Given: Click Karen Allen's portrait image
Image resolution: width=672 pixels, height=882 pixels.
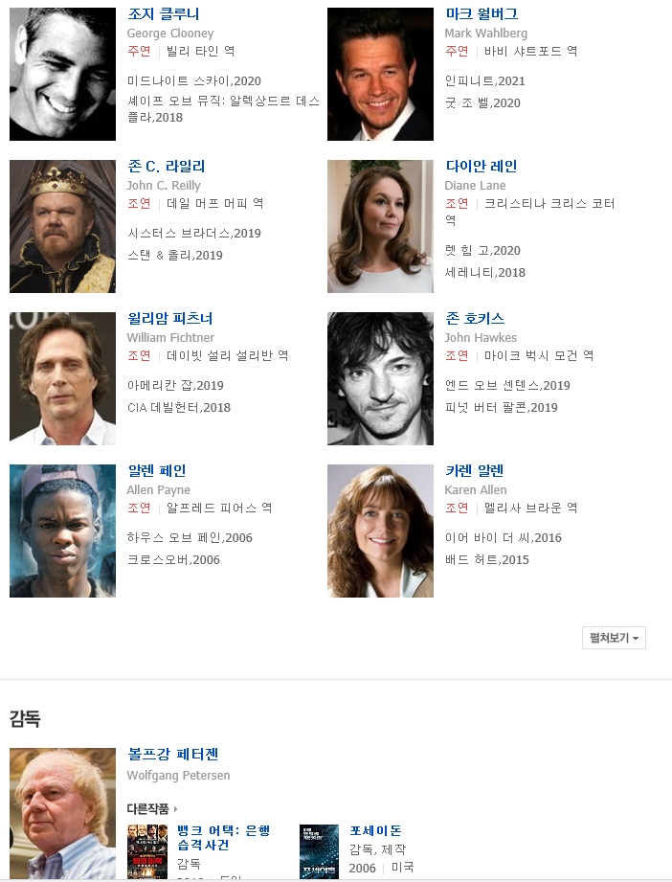Looking at the screenshot, I should (x=380, y=531).
